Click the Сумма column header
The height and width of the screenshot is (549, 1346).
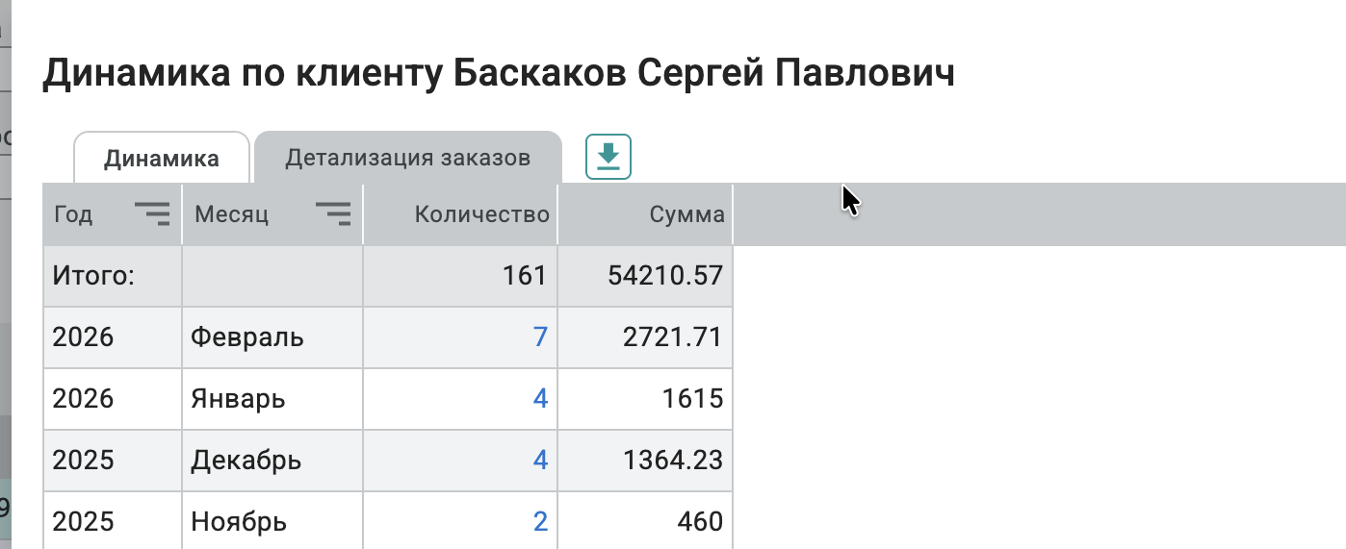[686, 214]
